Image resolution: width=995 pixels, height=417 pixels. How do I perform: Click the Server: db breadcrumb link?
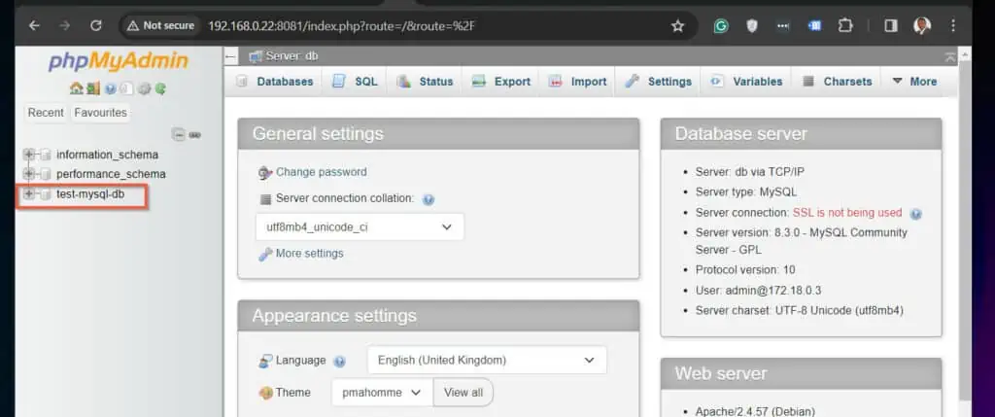(x=292, y=56)
